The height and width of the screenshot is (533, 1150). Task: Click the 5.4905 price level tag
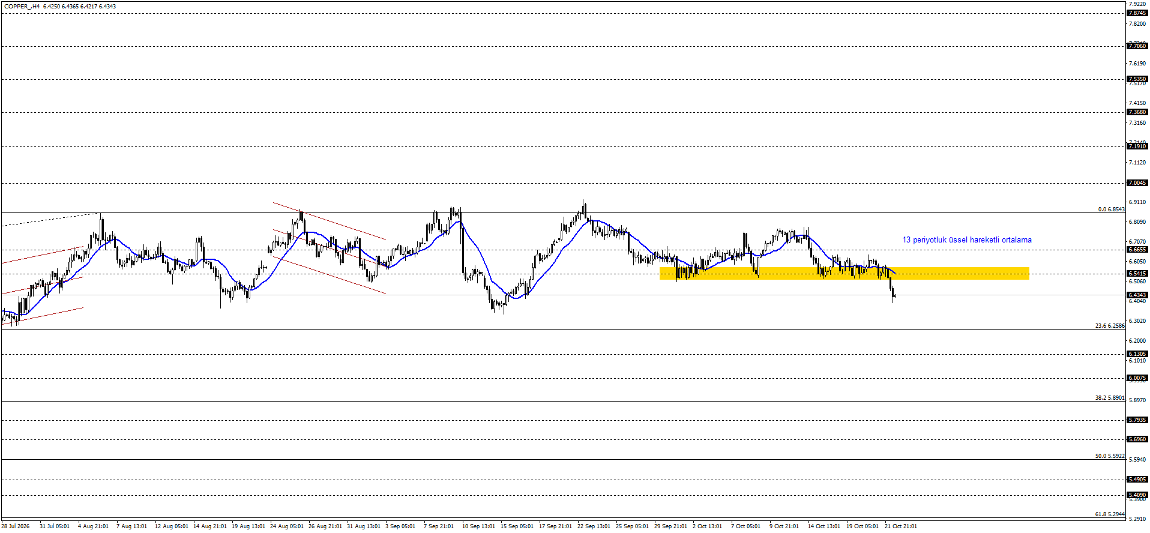point(1137,480)
